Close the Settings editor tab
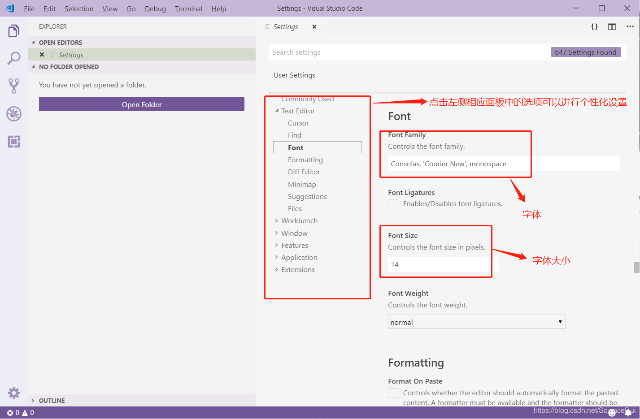 [x=314, y=26]
